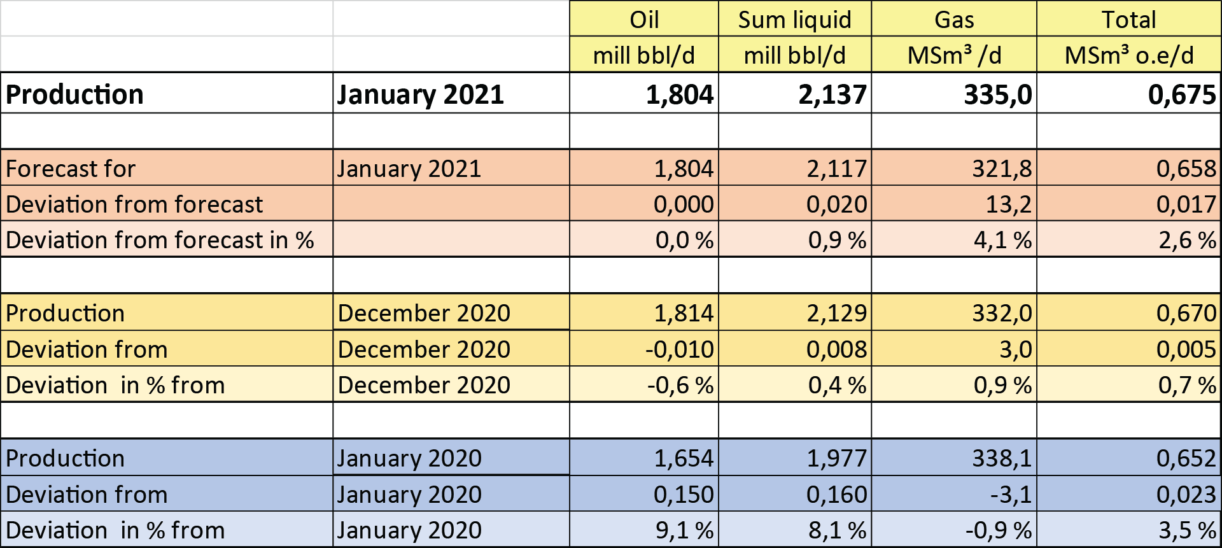Select the bold January 2021 cell

451,94
